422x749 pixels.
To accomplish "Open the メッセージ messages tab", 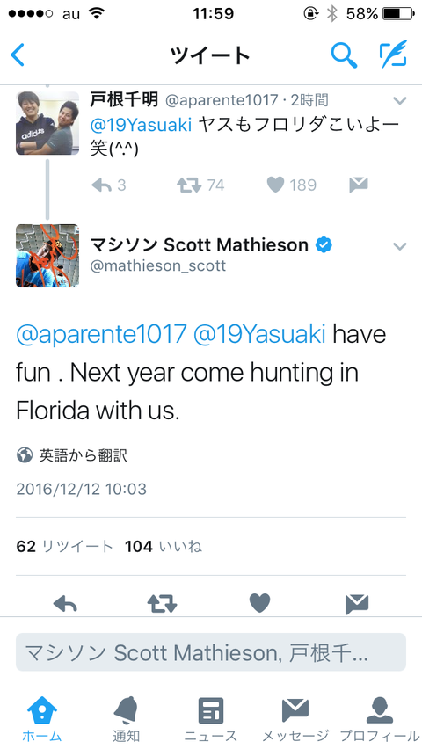I will (x=295, y=719).
